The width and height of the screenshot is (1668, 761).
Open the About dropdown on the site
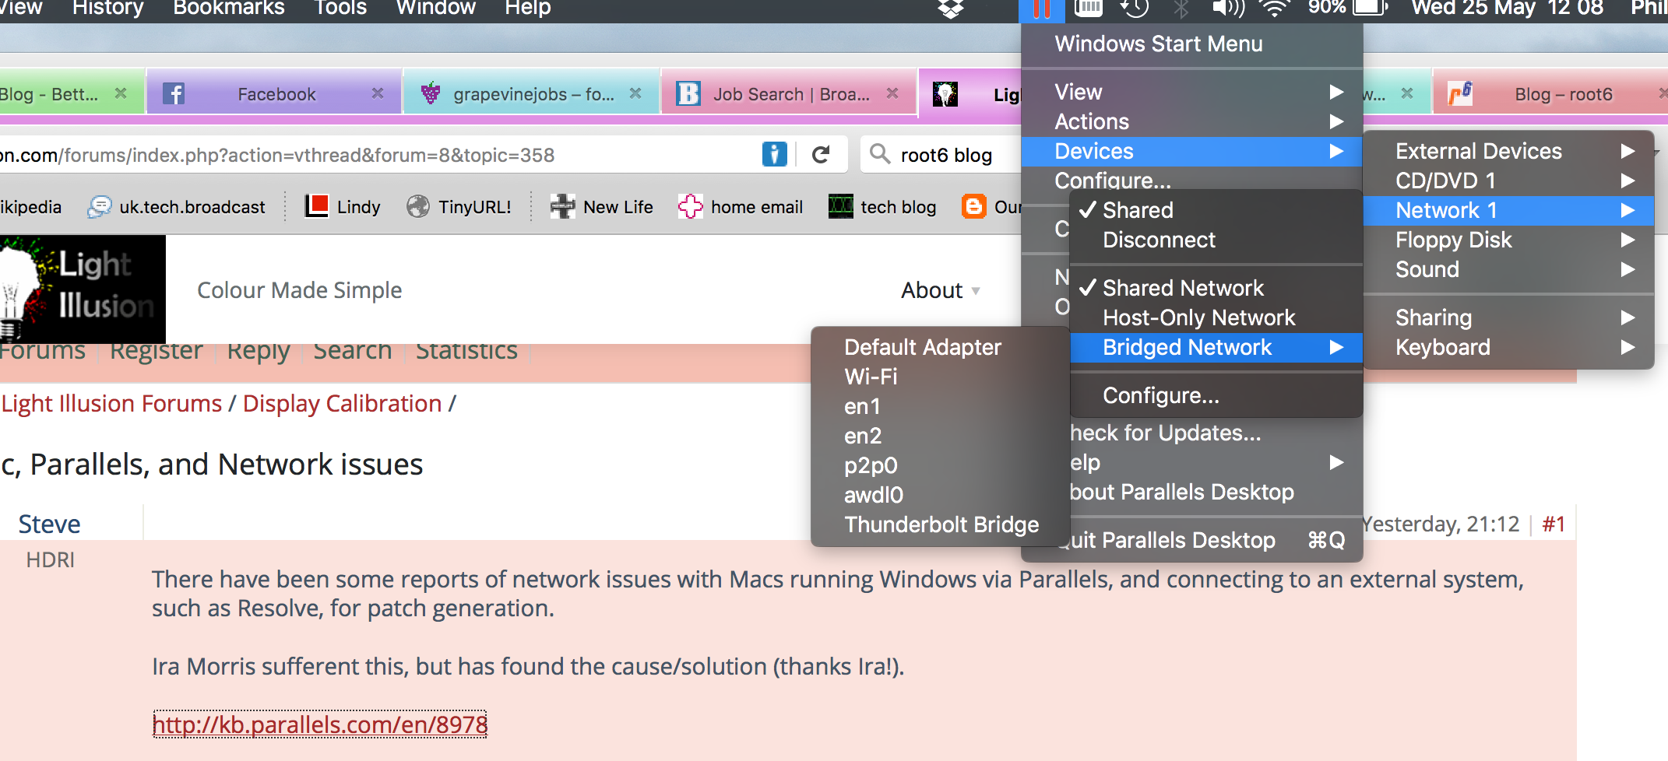tap(940, 290)
